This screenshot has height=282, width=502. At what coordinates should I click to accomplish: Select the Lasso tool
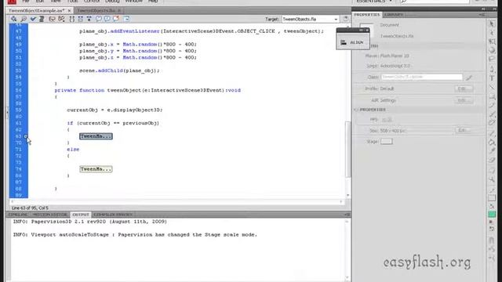point(492,60)
